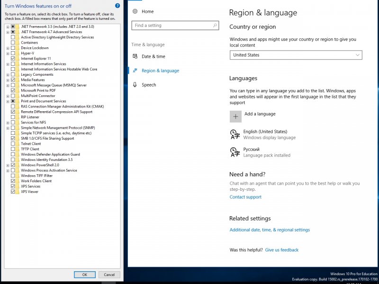Enable the Containers checkbox

pyautogui.click(x=13, y=43)
